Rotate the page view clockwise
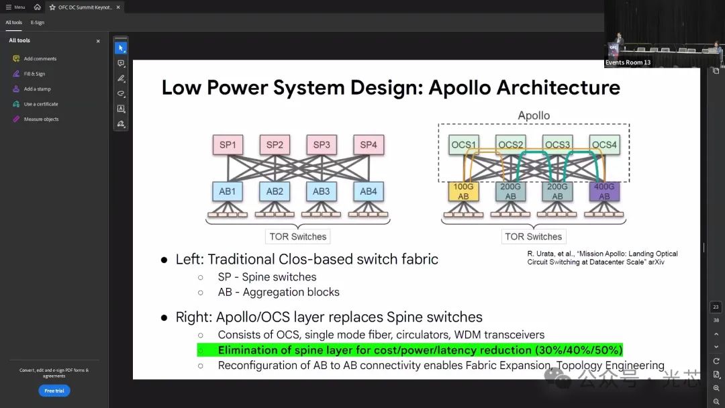Image resolution: width=725 pixels, height=408 pixels. pos(716,361)
